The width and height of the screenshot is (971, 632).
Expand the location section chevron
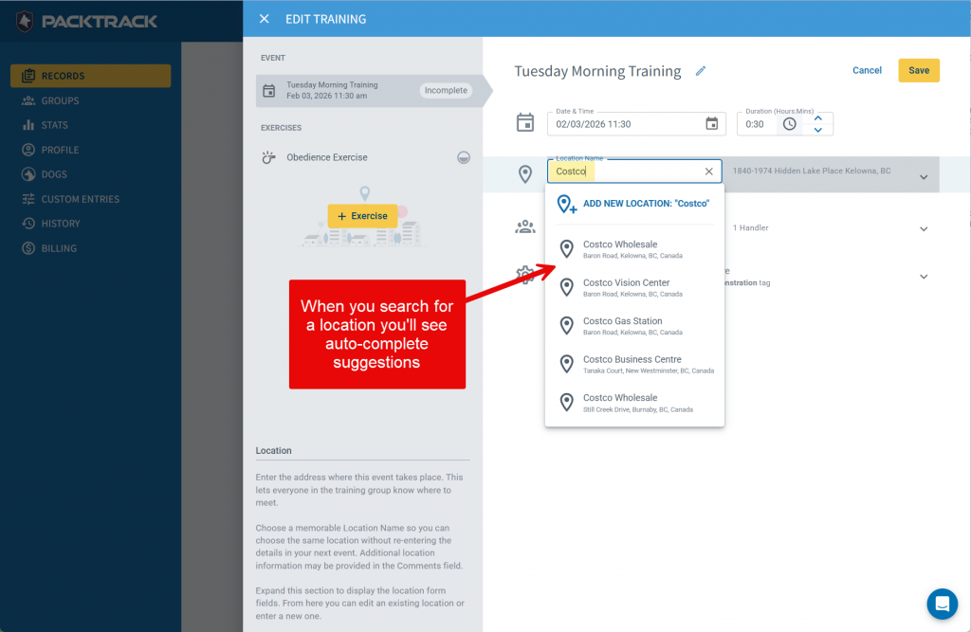(924, 177)
